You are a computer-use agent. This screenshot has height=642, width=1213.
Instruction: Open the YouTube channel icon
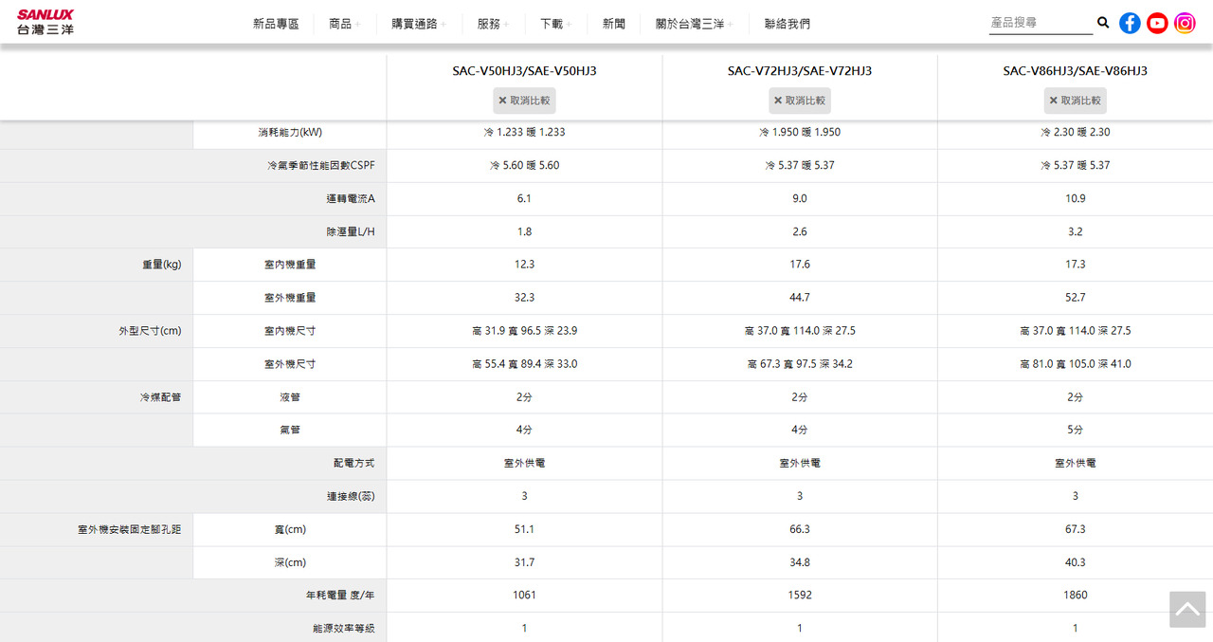click(1157, 24)
